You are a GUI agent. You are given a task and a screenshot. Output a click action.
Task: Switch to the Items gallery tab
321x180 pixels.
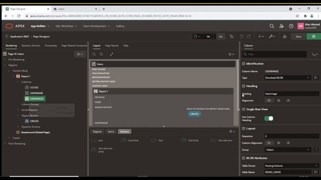pos(111,131)
